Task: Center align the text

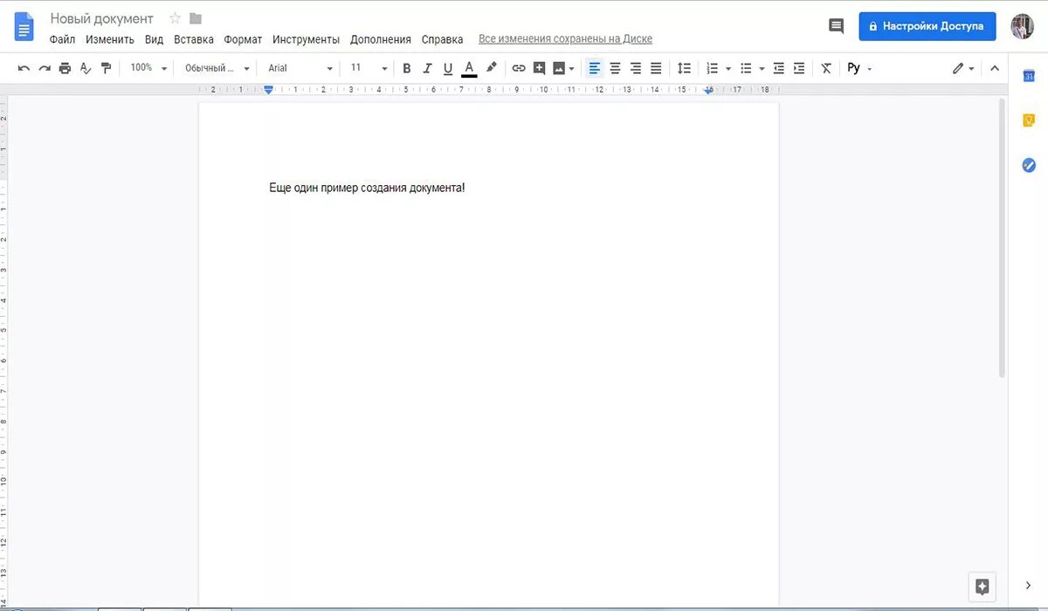Action: pyautogui.click(x=615, y=68)
